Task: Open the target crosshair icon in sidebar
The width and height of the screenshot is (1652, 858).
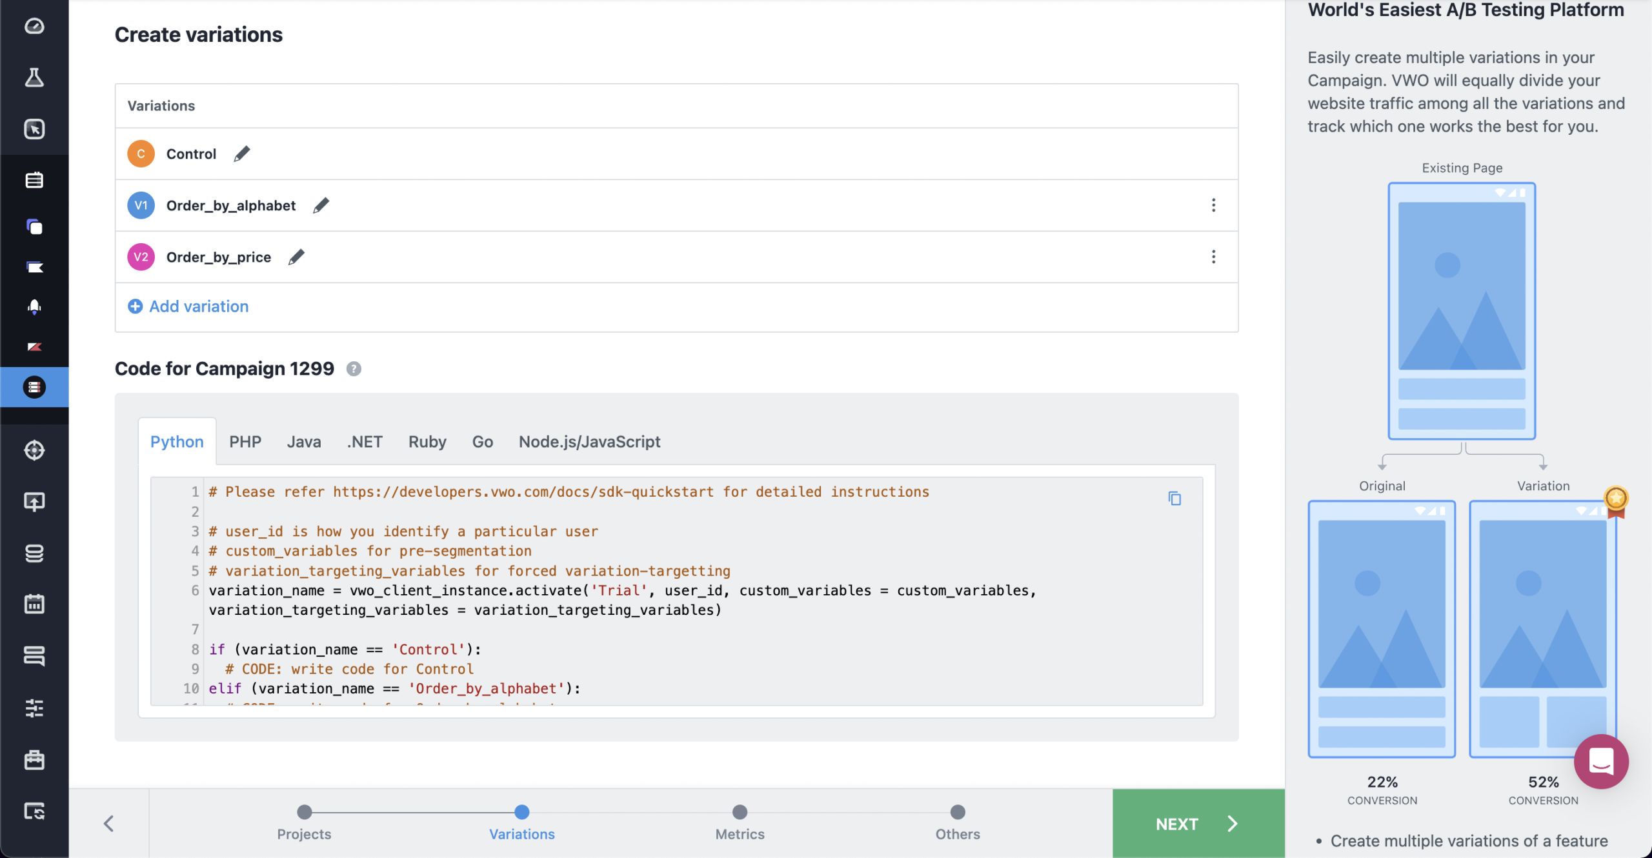Action: click(x=34, y=450)
